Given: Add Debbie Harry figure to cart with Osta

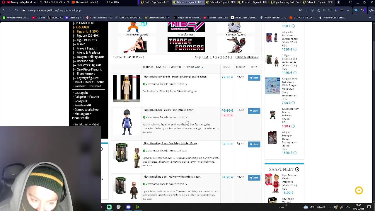Looking at the screenshot, I should pyautogui.click(x=254, y=78).
